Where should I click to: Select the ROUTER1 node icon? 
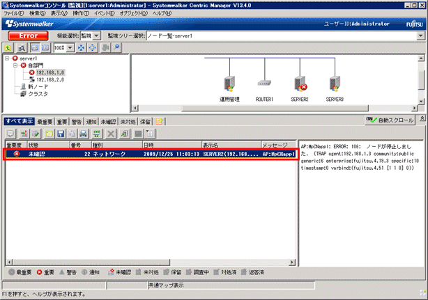coord(264,83)
